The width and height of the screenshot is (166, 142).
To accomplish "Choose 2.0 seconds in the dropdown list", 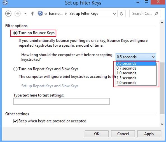I will (136, 83).
